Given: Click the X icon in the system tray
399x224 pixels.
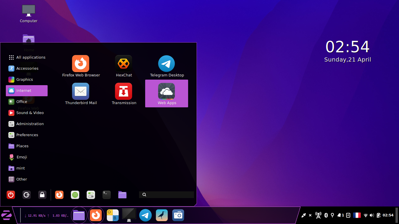Looking at the screenshot, I should coord(310,215).
